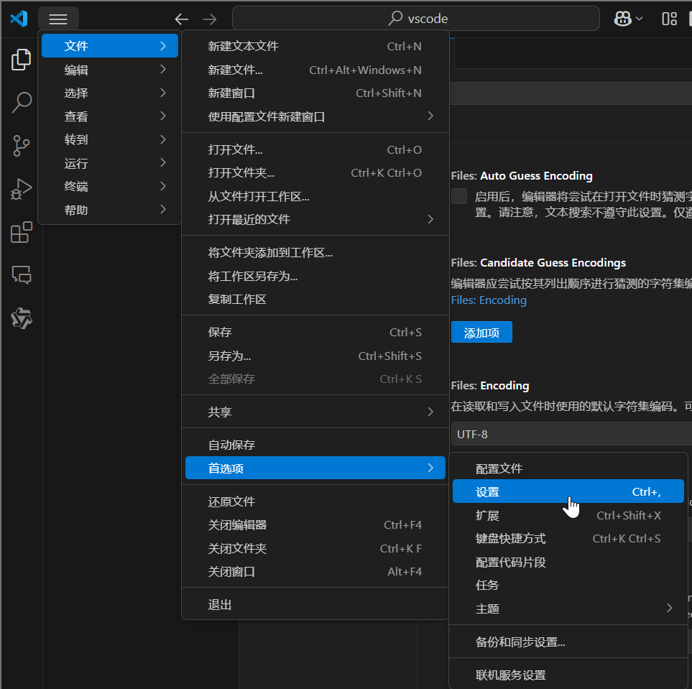Open 设置 in preferences submenu
This screenshot has height=689, width=692.
pos(568,491)
